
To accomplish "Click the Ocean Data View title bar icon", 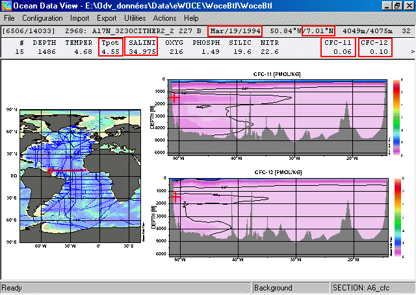I will point(6,6).
